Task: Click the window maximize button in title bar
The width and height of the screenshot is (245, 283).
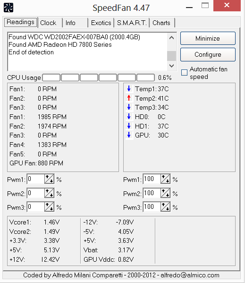Action: [x=205, y=5]
